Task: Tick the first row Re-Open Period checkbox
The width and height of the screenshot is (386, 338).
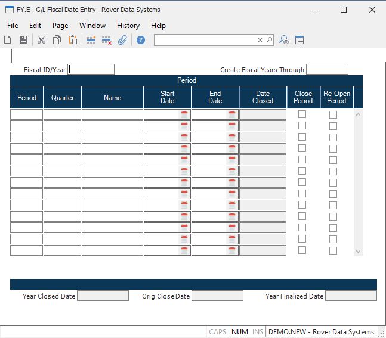Action: pyautogui.click(x=333, y=114)
